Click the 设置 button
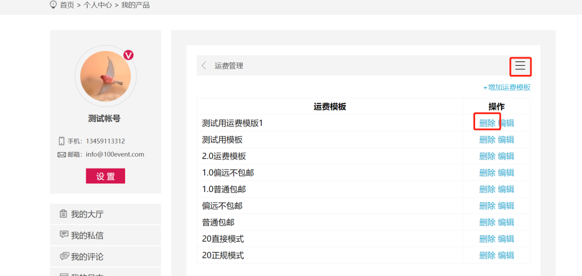The height and width of the screenshot is (276, 582). (105, 176)
